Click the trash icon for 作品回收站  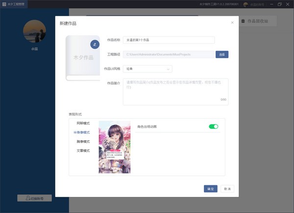[x=243, y=21]
